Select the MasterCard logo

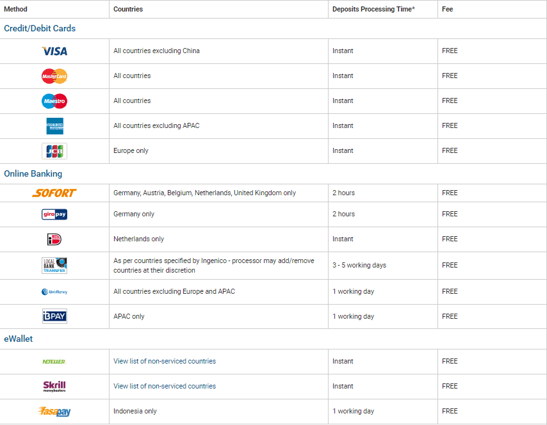click(x=54, y=76)
